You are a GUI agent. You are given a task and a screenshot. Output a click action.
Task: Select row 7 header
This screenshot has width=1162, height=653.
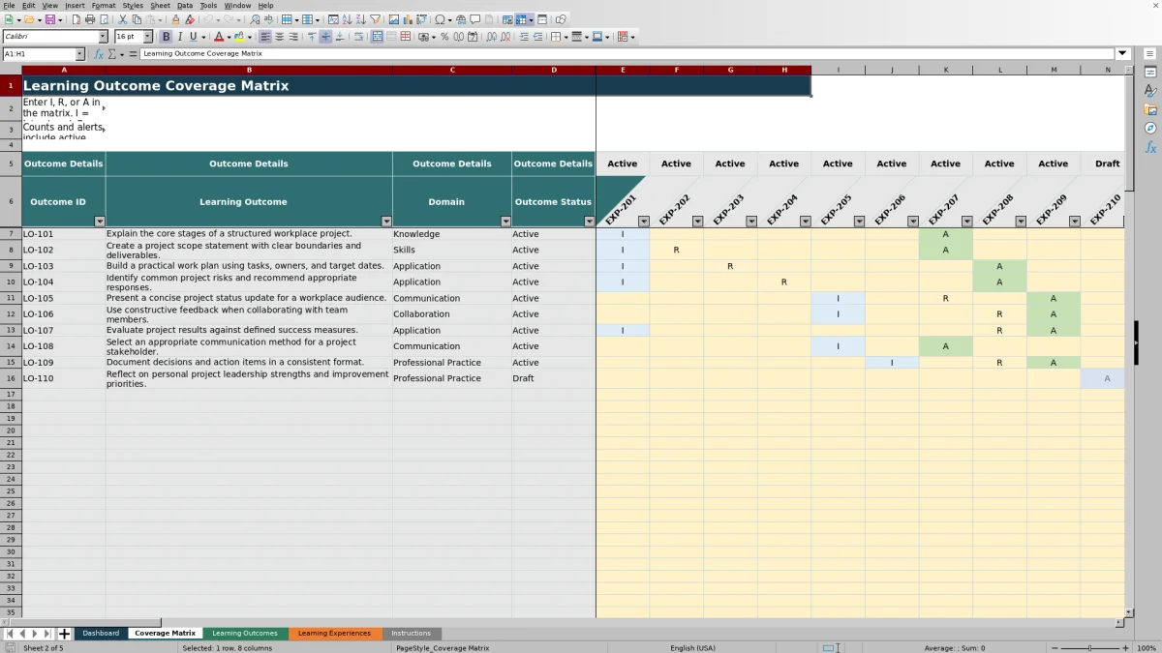(x=11, y=234)
